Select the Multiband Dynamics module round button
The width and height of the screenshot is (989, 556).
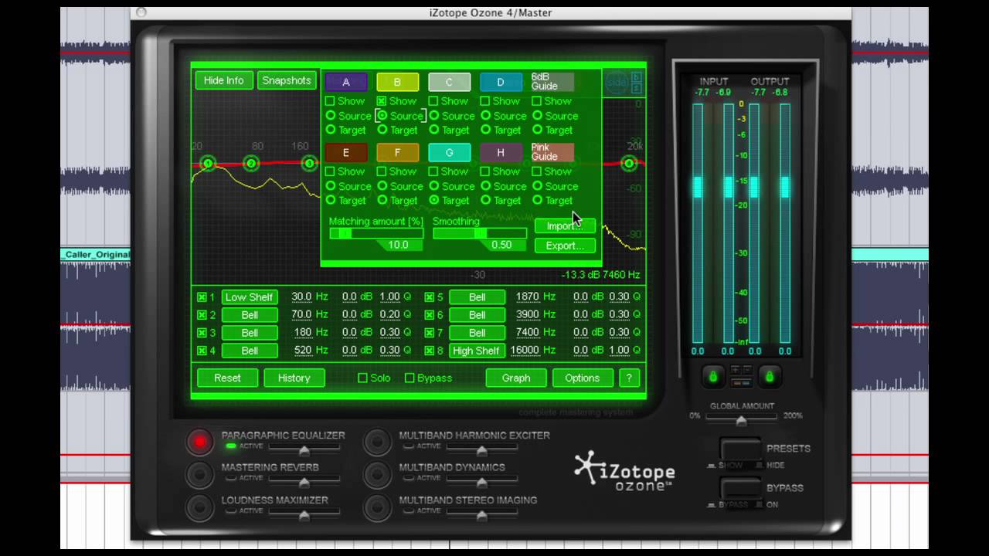pos(377,474)
